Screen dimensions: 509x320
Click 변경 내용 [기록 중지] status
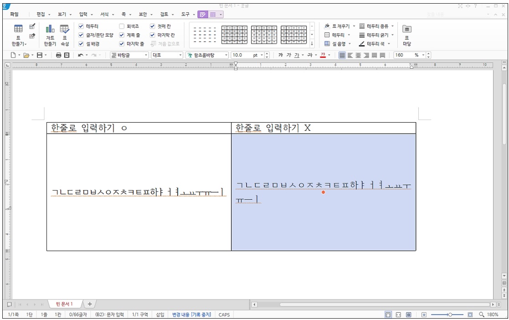tap(191, 315)
